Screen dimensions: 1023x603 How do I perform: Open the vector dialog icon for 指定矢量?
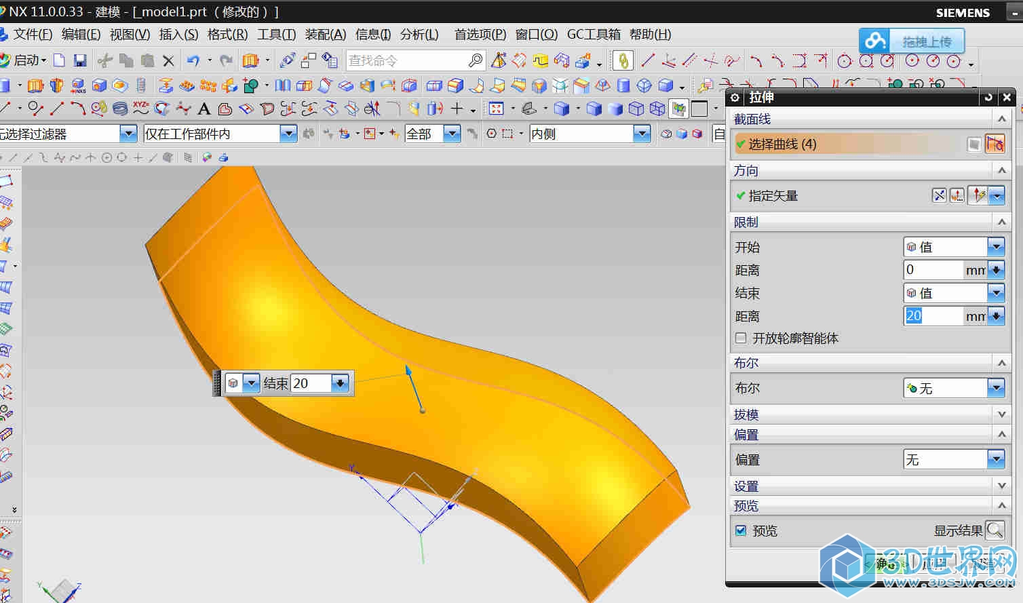[957, 195]
